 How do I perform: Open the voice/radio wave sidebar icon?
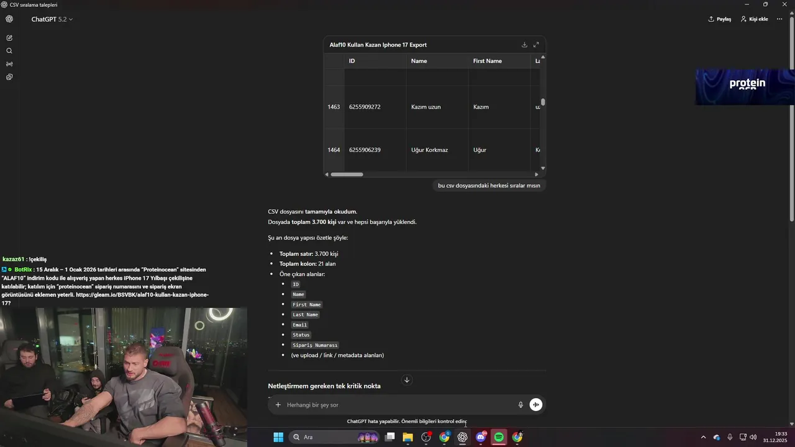coord(9,64)
